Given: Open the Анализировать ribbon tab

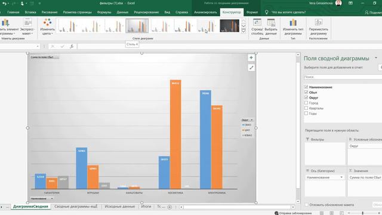Looking at the screenshot, I should [205, 12].
